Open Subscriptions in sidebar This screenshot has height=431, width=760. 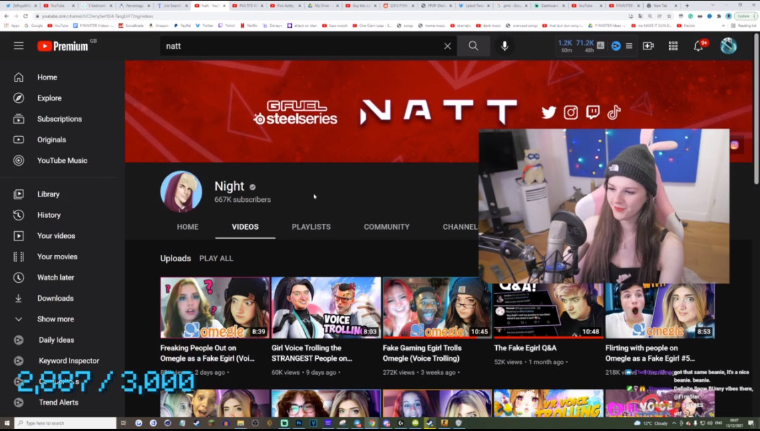click(58, 119)
